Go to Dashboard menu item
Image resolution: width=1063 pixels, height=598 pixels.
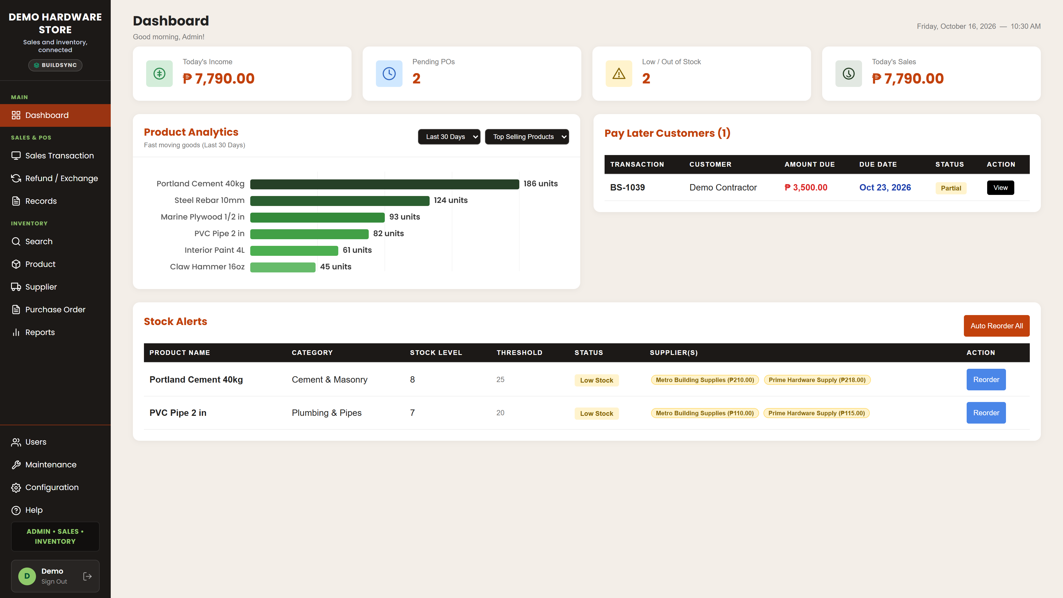[x=55, y=115]
